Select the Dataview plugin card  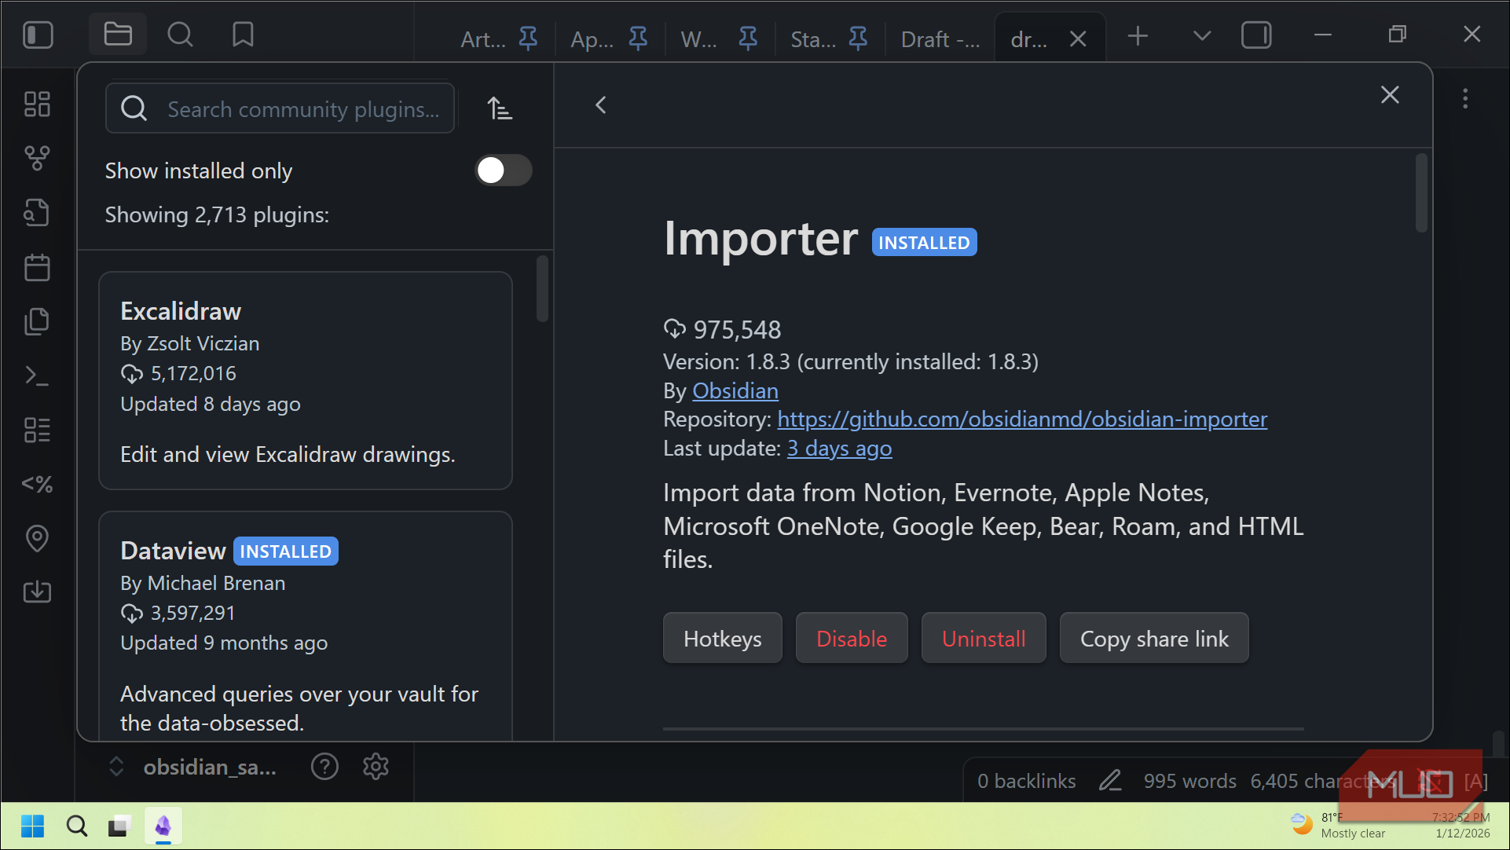point(306,626)
